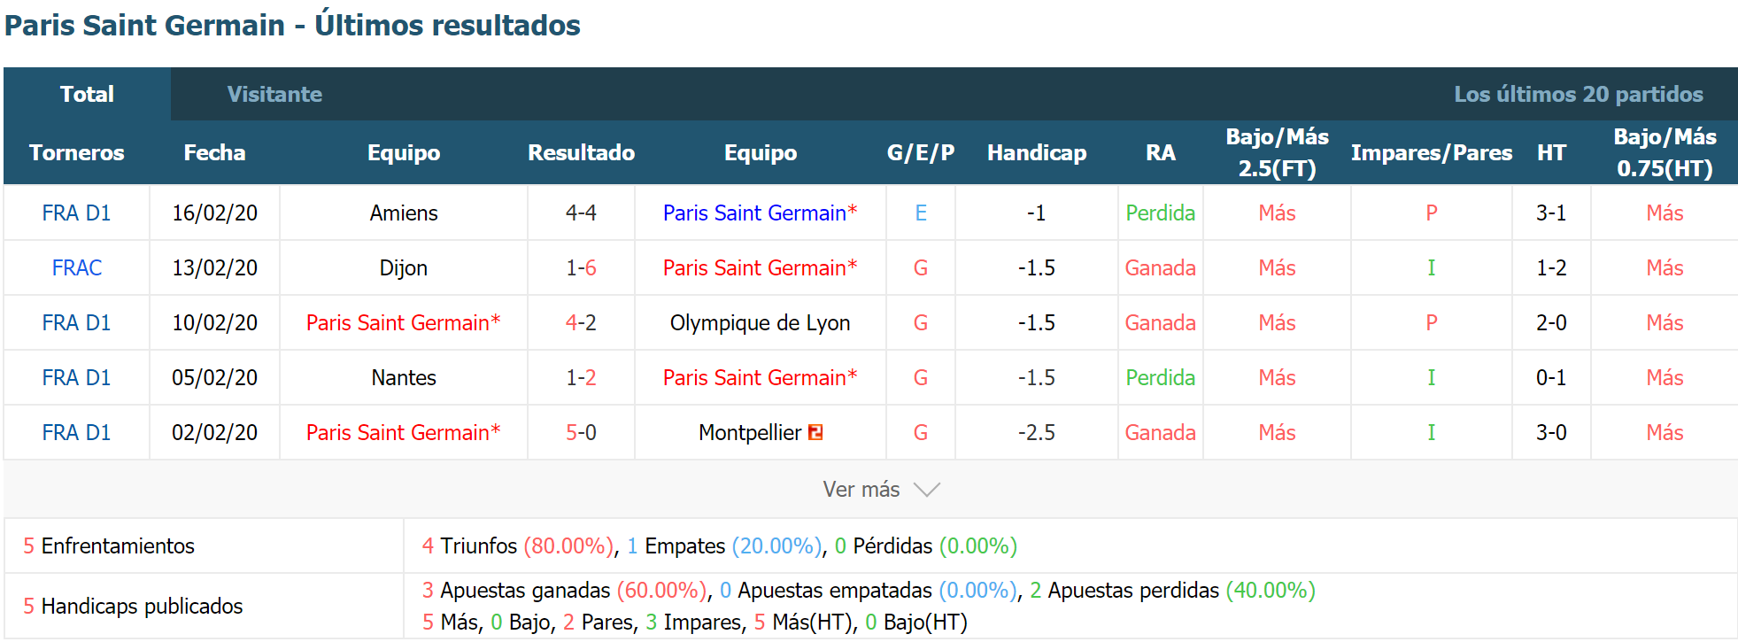The image size is (1738, 642).
Task: Switch to the Visitante tab
Action: click(x=274, y=94)
